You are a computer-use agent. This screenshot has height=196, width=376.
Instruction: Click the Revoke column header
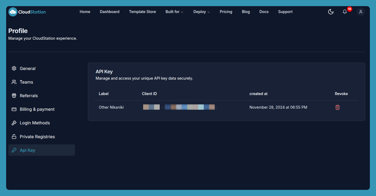point(341,94)
